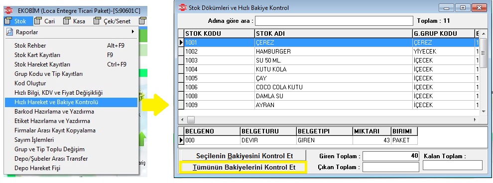
Task: Click the Stok Dökümleri window logo icon
Action: pos(183,7)
